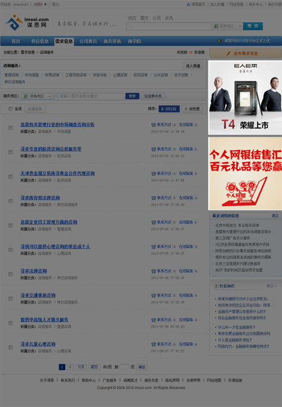
Task: Switch to the supply information tab
Action: (39, 41)
